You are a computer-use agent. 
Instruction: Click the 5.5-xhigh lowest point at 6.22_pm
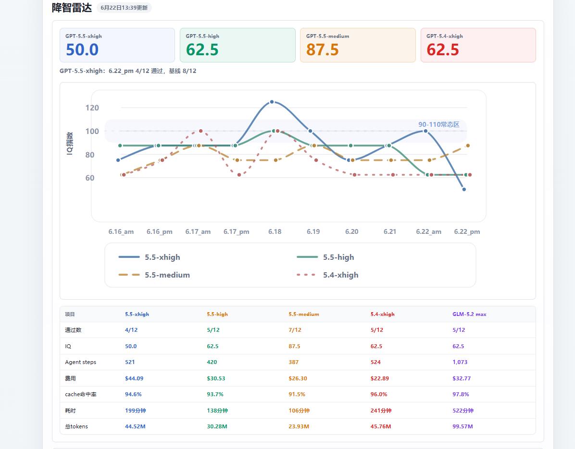pos(464,189)
